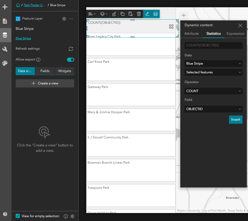248x221 pixels.
Task: Click the Create a view button
Action: [45, 83]
